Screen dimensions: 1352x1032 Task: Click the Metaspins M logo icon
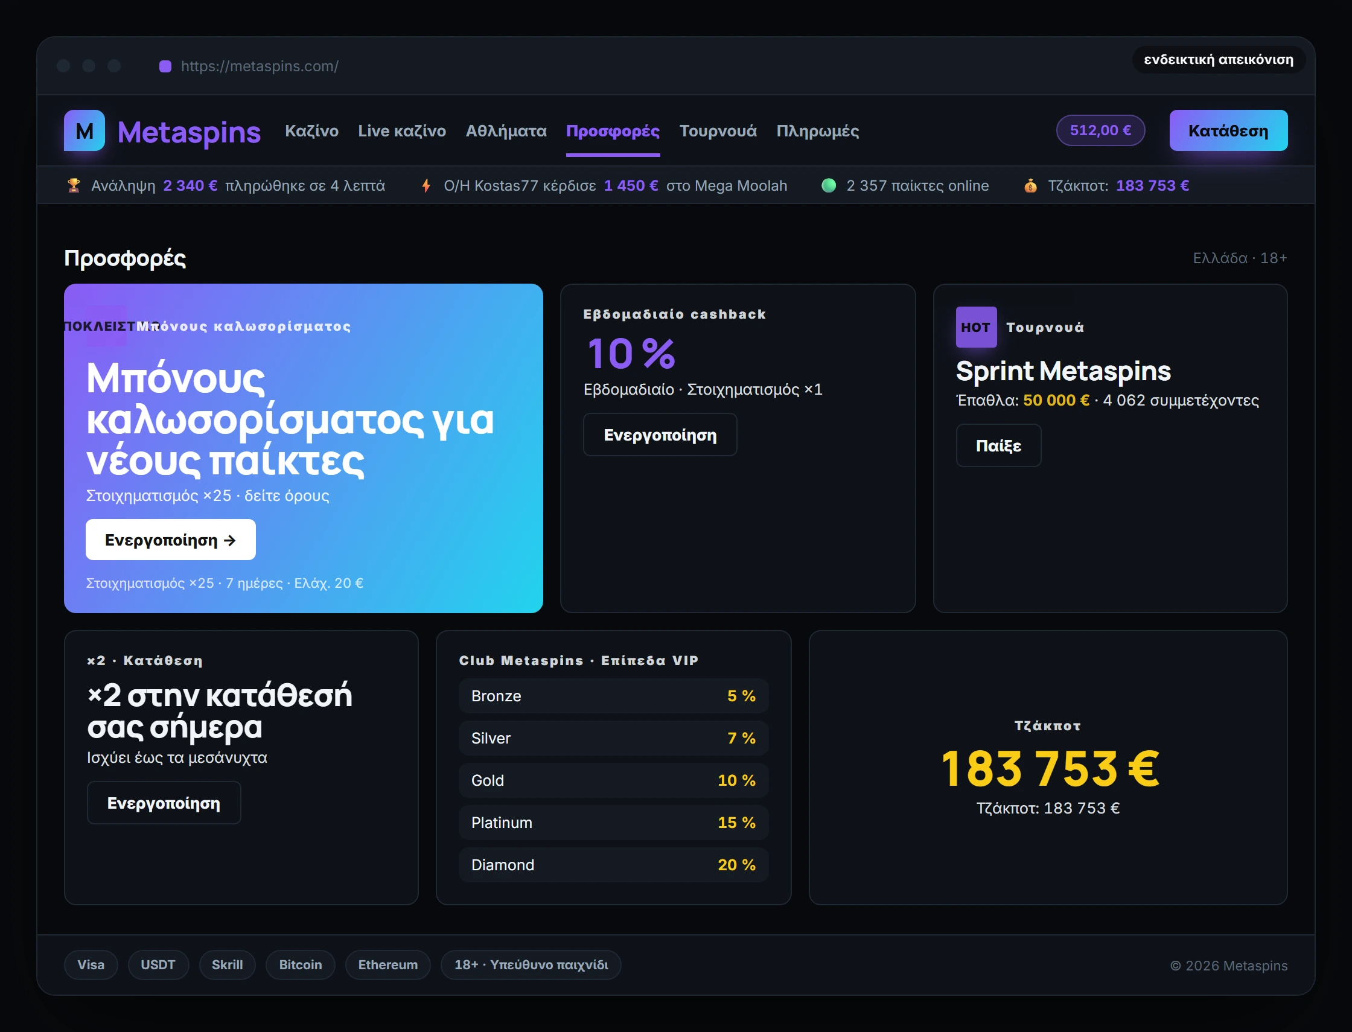[x=84, y=130]
